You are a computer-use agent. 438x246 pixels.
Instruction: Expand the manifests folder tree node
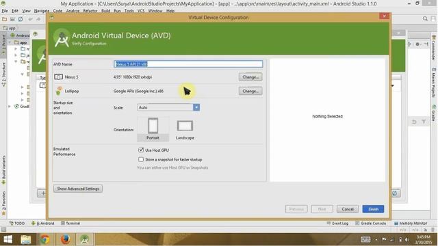(16, 49)
